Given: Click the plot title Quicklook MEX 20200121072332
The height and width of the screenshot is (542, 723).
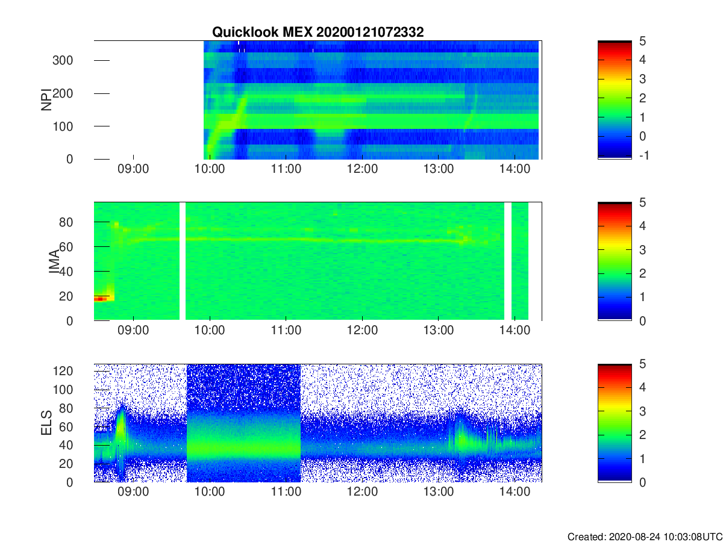Looking at the screenshot, I should click(x=318, y=33).
